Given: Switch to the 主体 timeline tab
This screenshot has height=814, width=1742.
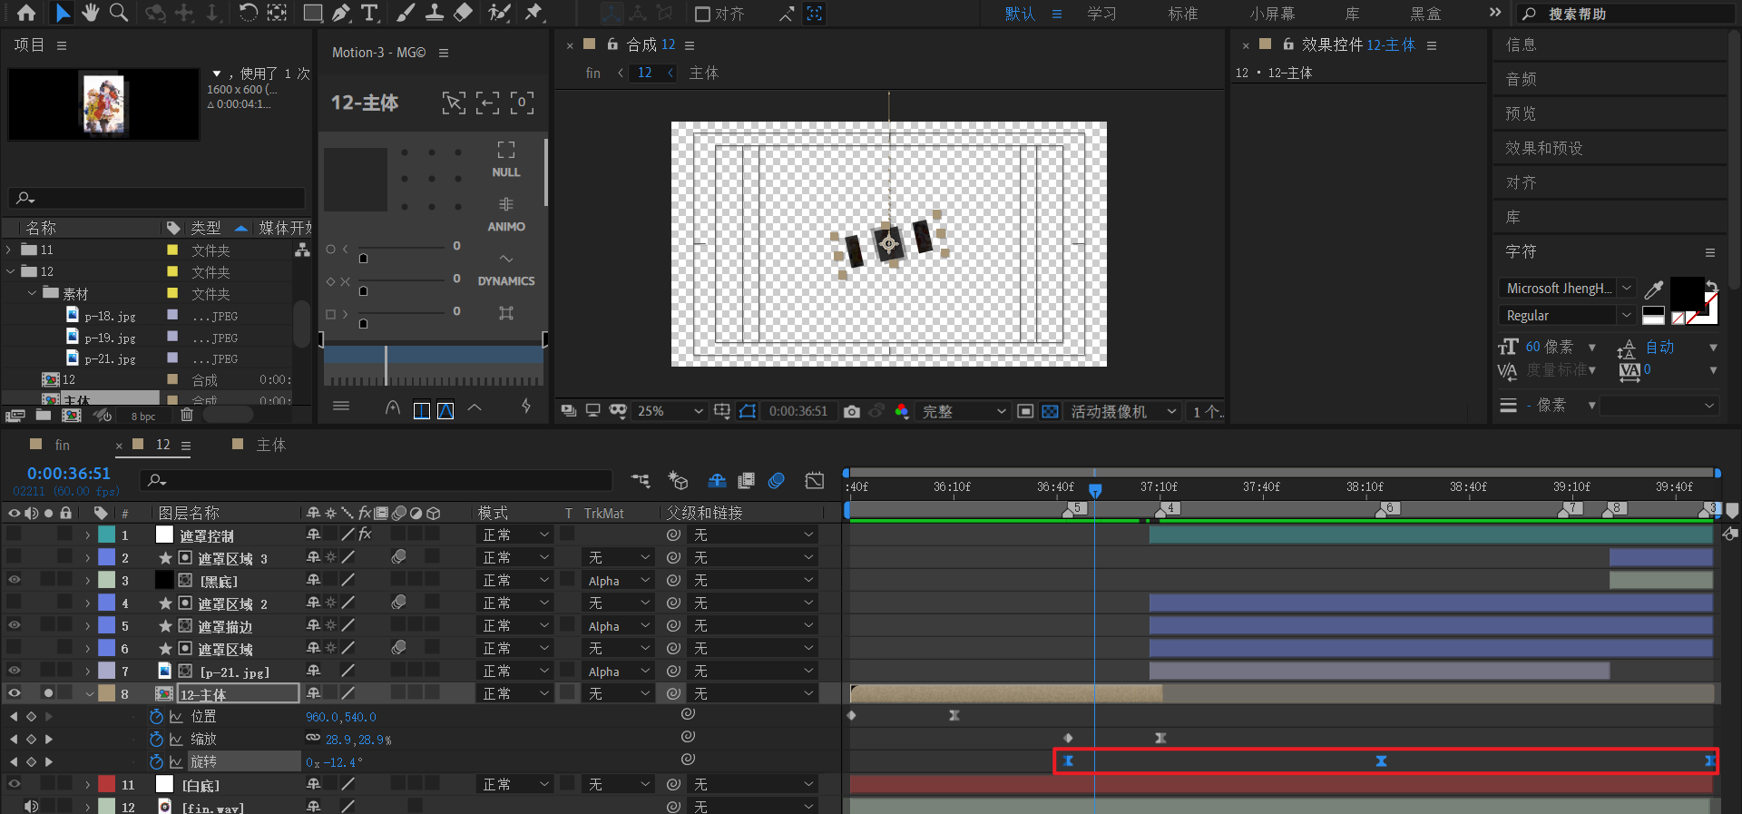Looking at the screenshot, I should pyautogui.click(x=270, y=445).
